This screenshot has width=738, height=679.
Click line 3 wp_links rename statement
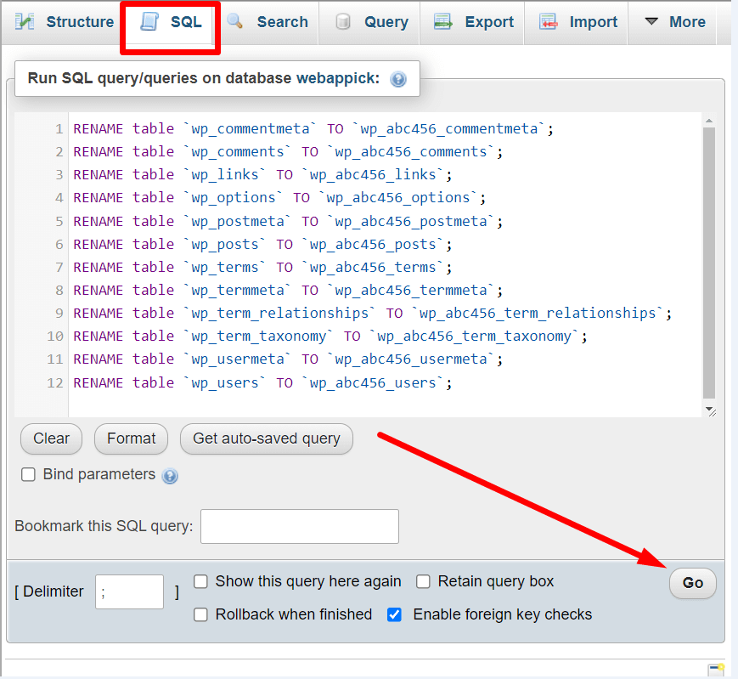262,175
